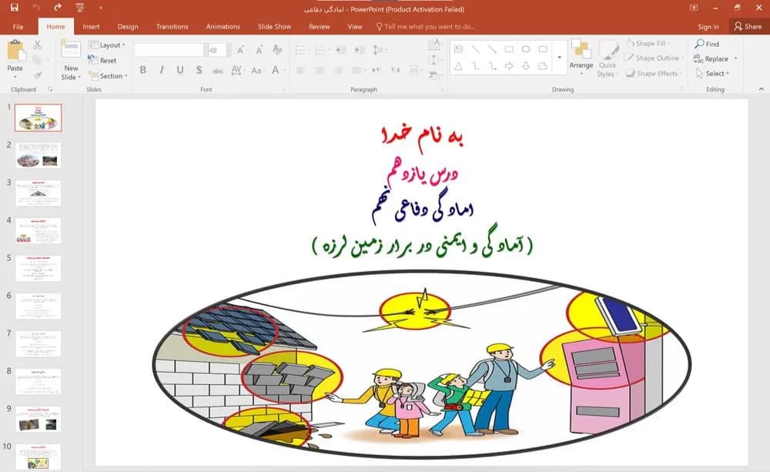The width and height of the screenshot is (770, 472).
Task: Toggle center text alignment
Action: pyautogui.click(x=320, y=70)
